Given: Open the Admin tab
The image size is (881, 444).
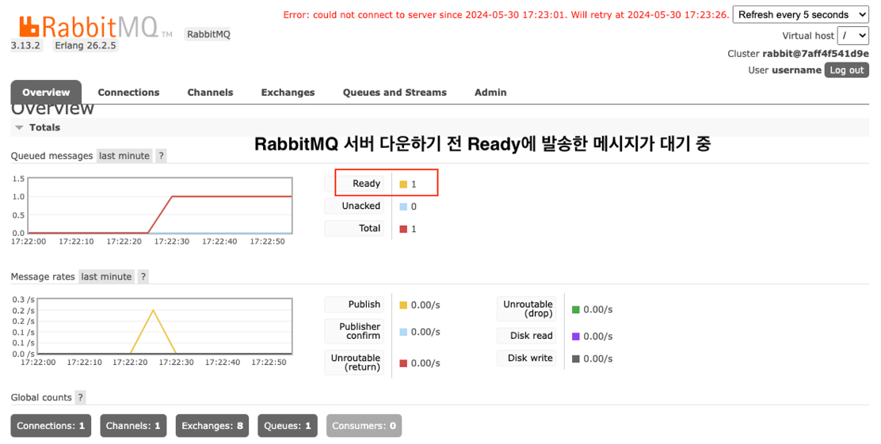Looking at the screenshot, I should pos(490,93).
